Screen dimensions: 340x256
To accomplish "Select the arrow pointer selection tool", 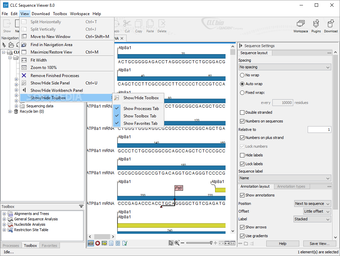I will [171, 243].
